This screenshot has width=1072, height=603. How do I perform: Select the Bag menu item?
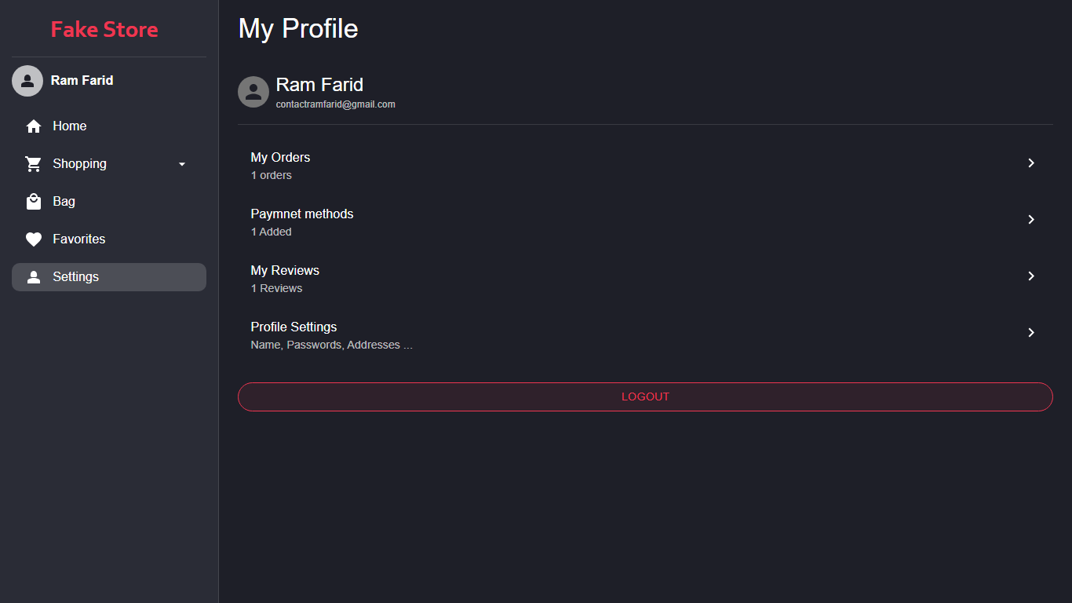pyautogui.click(x=64, y=202)
